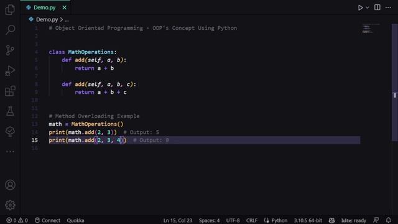Click Quokka in the status bar
Screen dimensions: 398x224
75,220
